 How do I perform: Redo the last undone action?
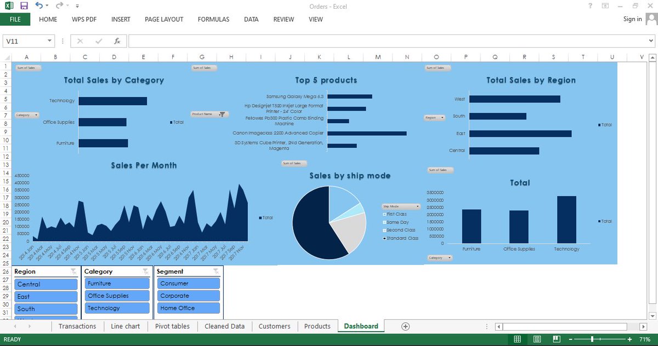[x=59, y=6]
